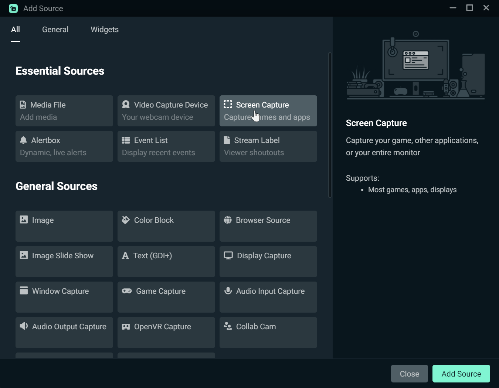This screenshot has height=388, width=499.
Task: Click the source list vertical scrollbar
Action: [x=330, y=126]
